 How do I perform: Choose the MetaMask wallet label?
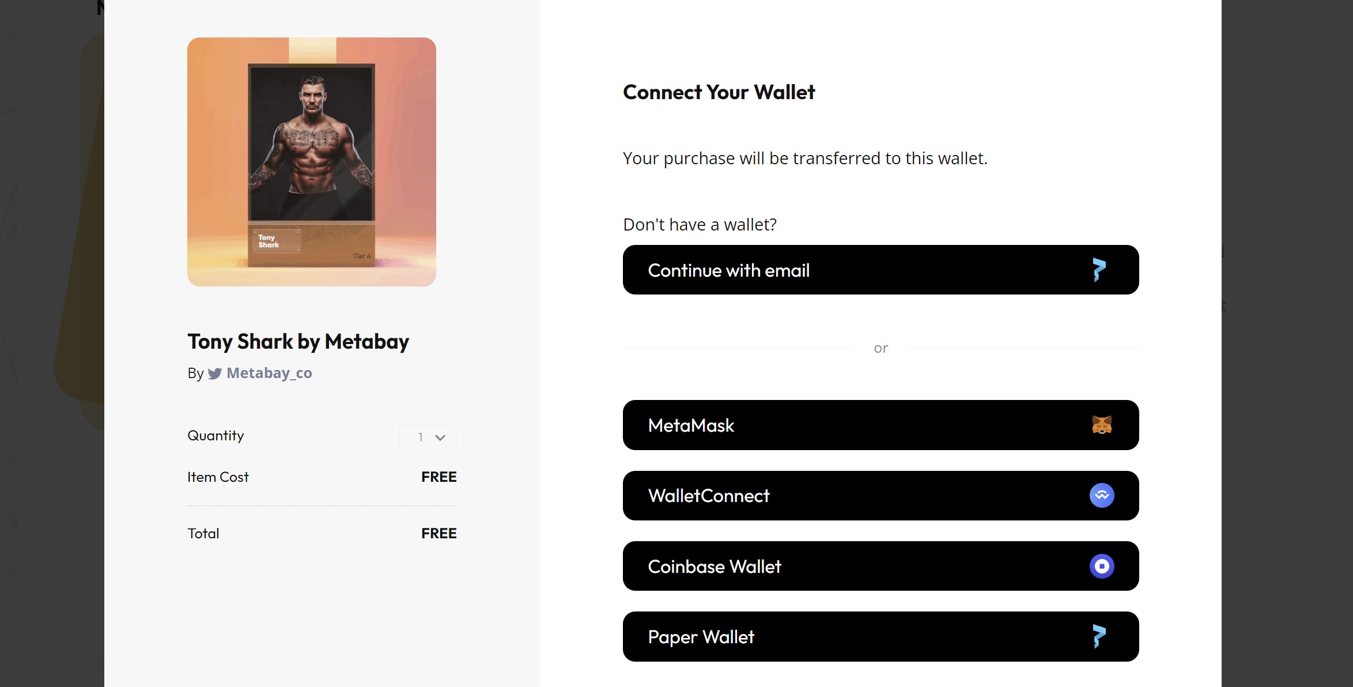pyautogui.click(x=691, y=425)
